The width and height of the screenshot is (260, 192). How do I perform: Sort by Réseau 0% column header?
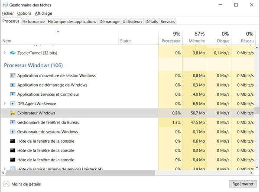(244, 37)
